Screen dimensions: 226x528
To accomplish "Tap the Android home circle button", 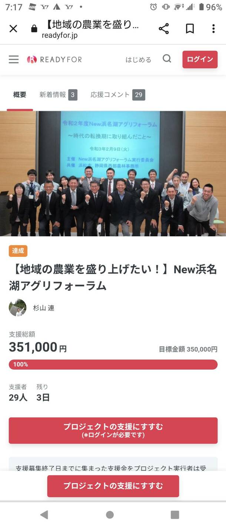I will point(110,515).
